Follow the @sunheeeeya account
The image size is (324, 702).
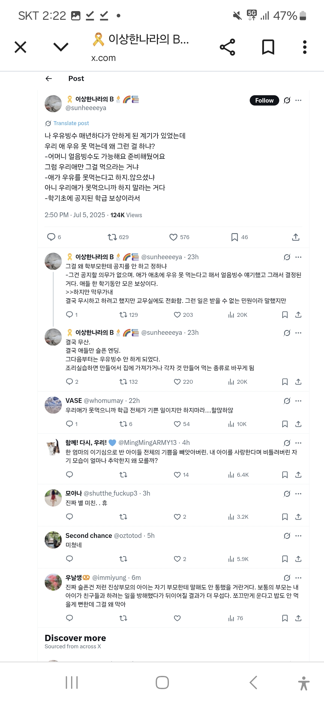click(264, 100)
